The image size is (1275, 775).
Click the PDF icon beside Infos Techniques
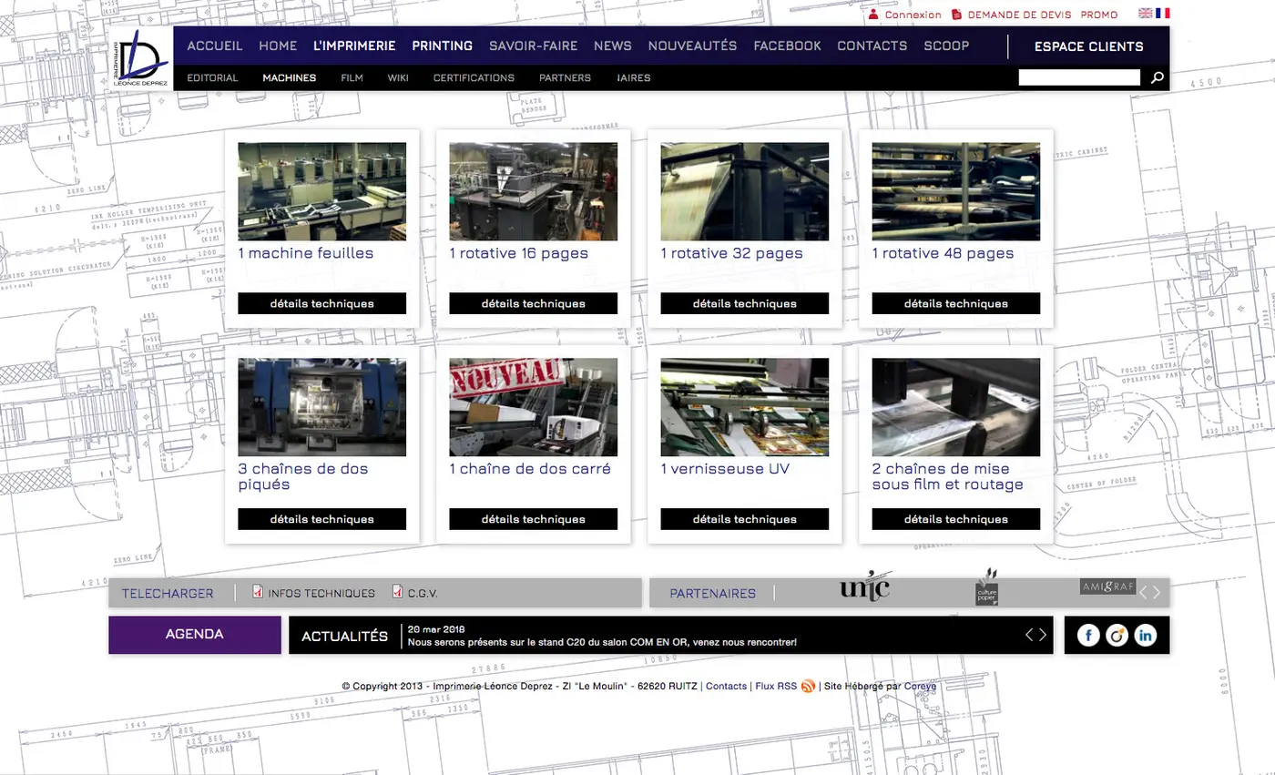pyautogui.click(x=258, y=592)
